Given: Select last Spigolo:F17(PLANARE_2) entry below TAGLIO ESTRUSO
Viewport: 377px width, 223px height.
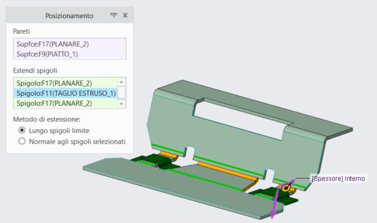Looking at the screenshot, I should pos(65,103).
